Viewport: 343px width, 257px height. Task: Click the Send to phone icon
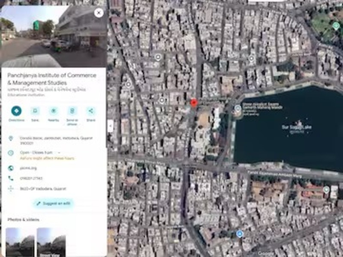(x=72, y=111)
